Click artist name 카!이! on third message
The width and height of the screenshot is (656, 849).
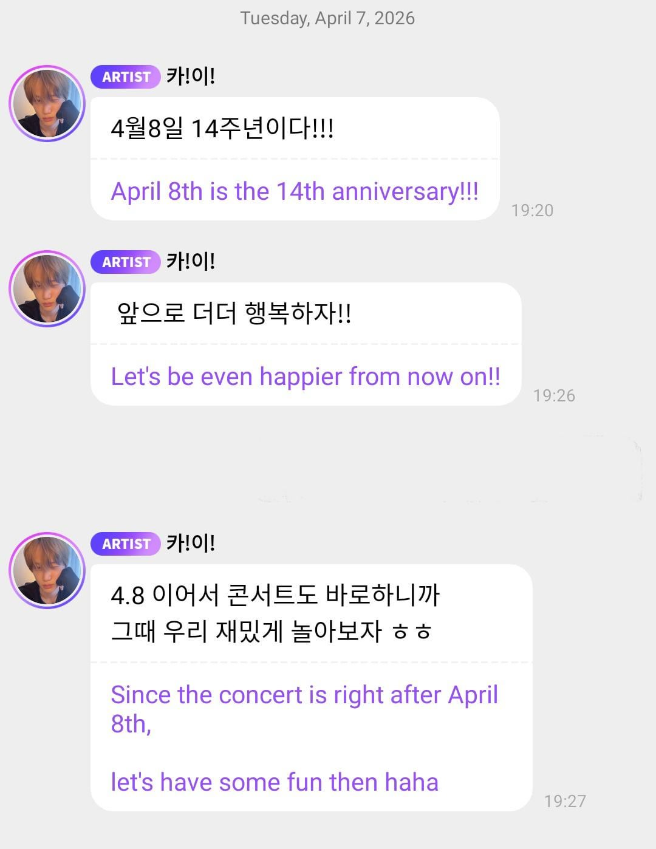tap(191, 544)
